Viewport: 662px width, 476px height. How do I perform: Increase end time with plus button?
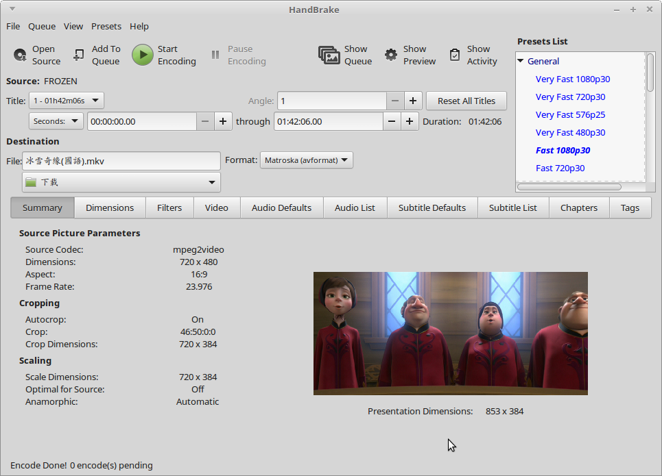point(410,121)
